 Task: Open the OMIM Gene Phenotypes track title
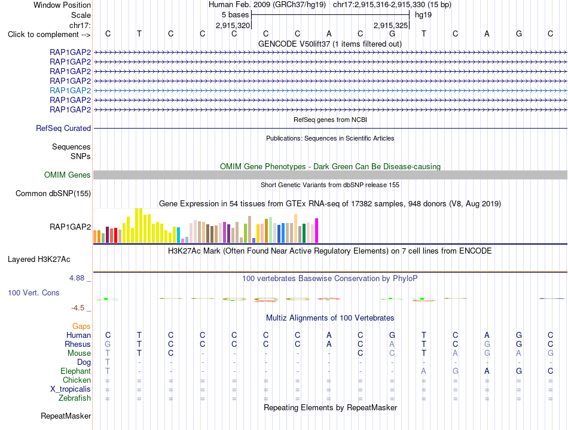tap(331, 167)
